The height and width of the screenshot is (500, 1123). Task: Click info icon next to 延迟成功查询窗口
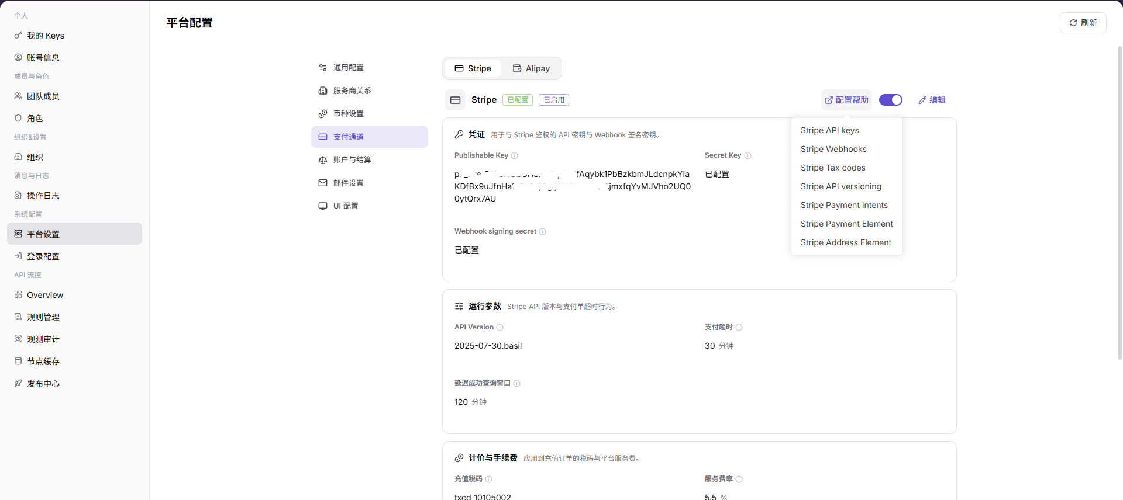pyautogui.click(x=517, y=383)
